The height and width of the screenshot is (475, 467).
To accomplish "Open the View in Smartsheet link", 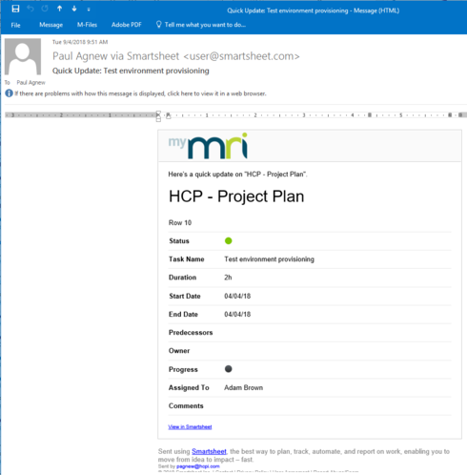I will point(190,426).
